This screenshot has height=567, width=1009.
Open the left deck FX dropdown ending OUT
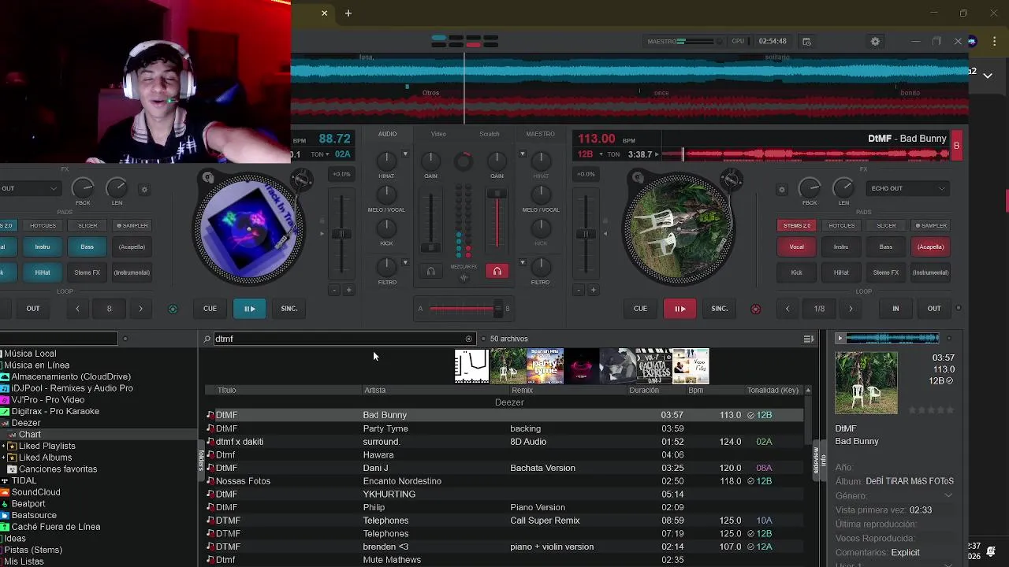click(x=30, y=188)
